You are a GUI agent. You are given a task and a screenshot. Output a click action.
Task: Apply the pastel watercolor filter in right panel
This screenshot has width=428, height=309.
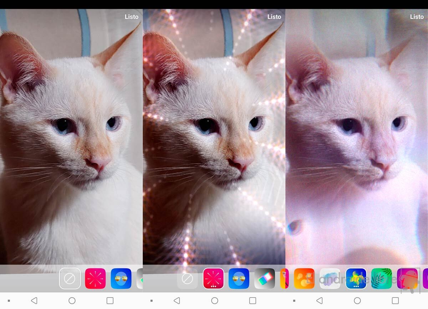pyautogui.click(x=330, y=278)
